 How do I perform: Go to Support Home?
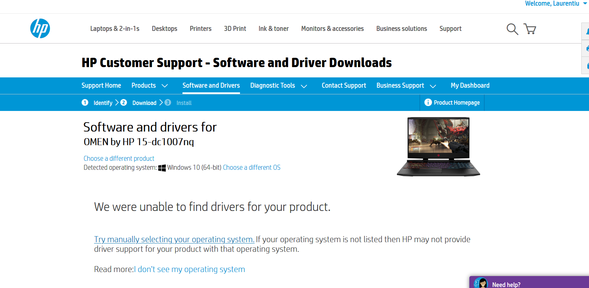101,85
